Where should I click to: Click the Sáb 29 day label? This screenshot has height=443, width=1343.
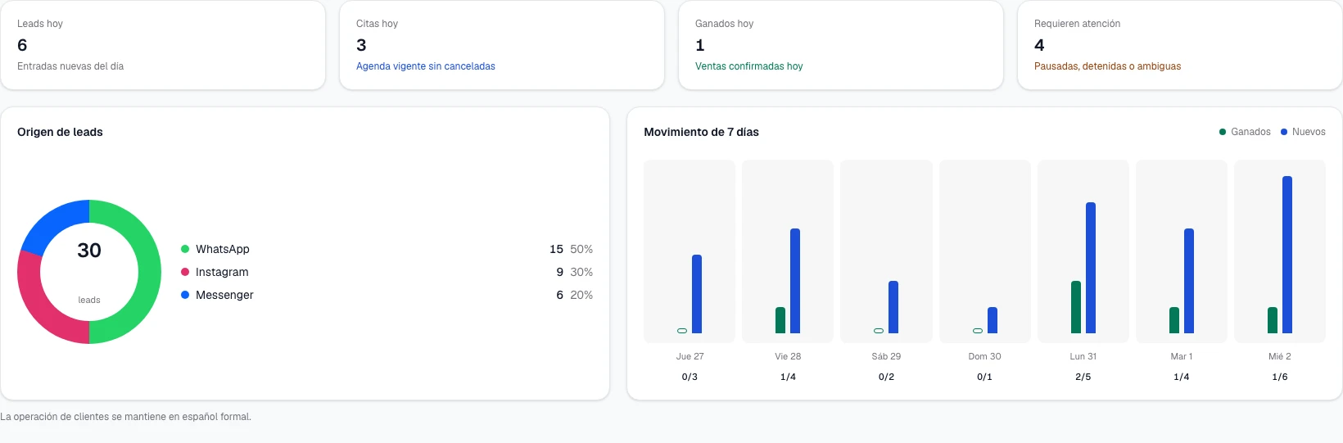click(x=886, y=356)
